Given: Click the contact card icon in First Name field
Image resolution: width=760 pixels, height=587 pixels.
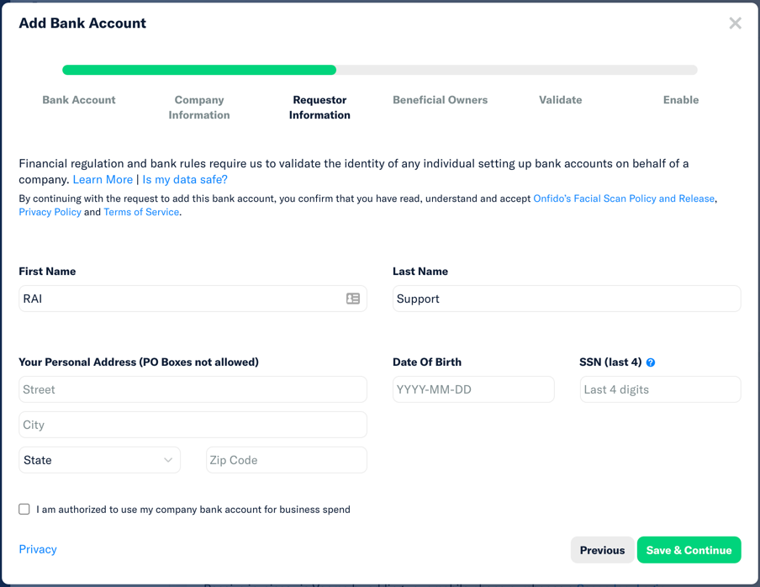Looking at the screenshot, I should [353, 299].
